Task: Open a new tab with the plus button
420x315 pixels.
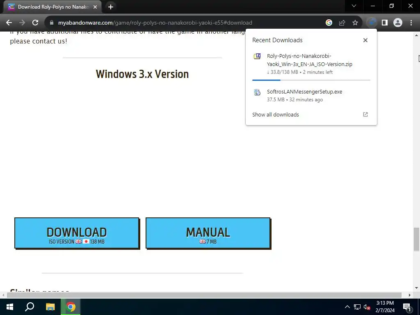Action: click(x=111, y=7)
